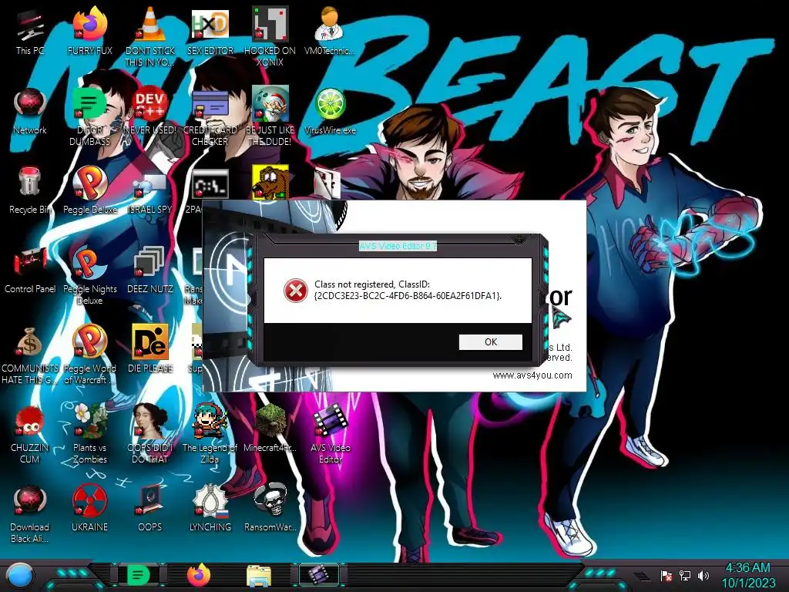Select the UKRAINE radiation symbol icon
Viewport: 789px width, 592px height.
(x=90, y=509)
